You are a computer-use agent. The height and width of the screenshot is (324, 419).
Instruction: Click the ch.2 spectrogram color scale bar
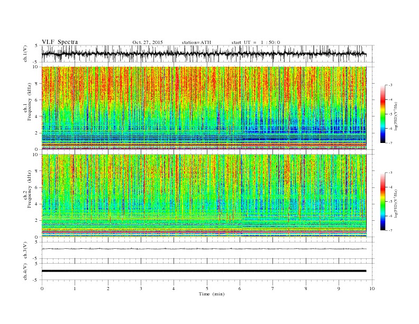tap(382, 202)
